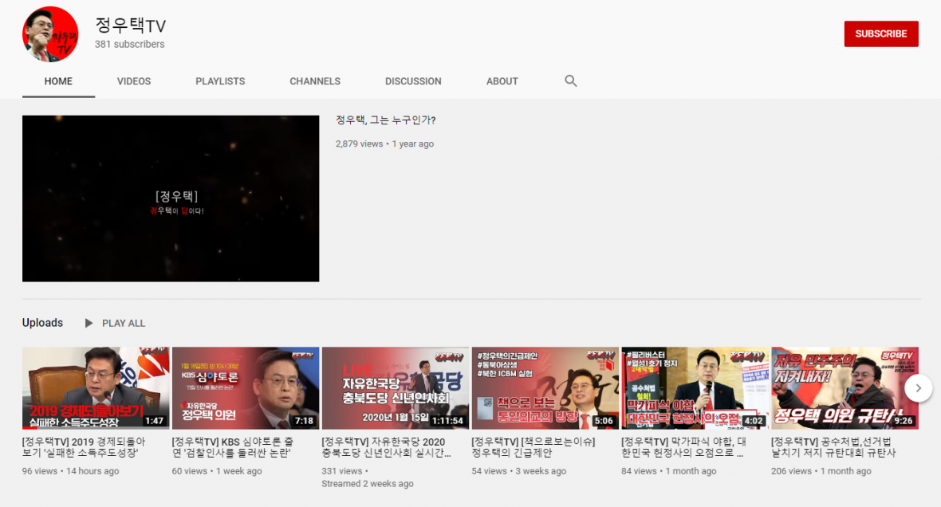Open the Discussion tab

coord(413,81)
